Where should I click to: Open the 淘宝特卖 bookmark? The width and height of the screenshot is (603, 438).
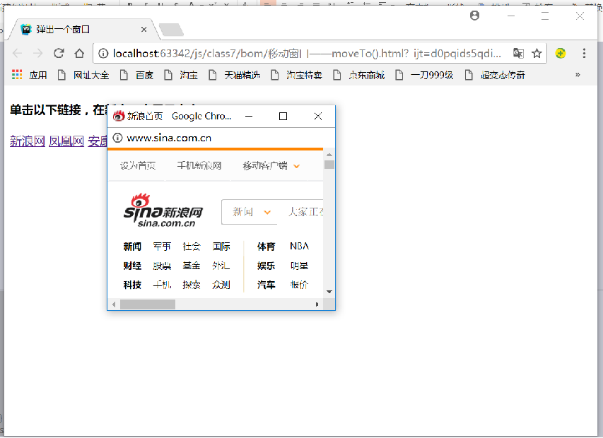296,75
